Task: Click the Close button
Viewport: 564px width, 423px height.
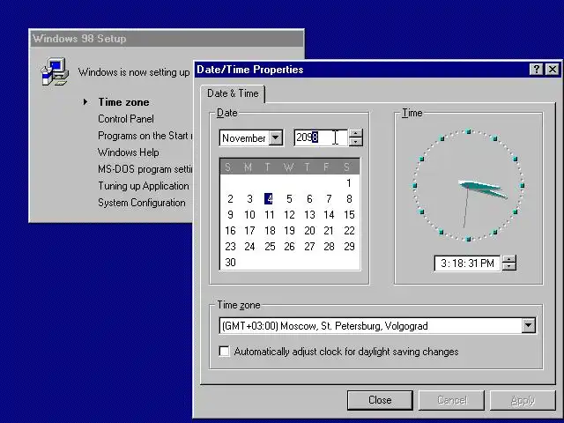Action: 380,400
